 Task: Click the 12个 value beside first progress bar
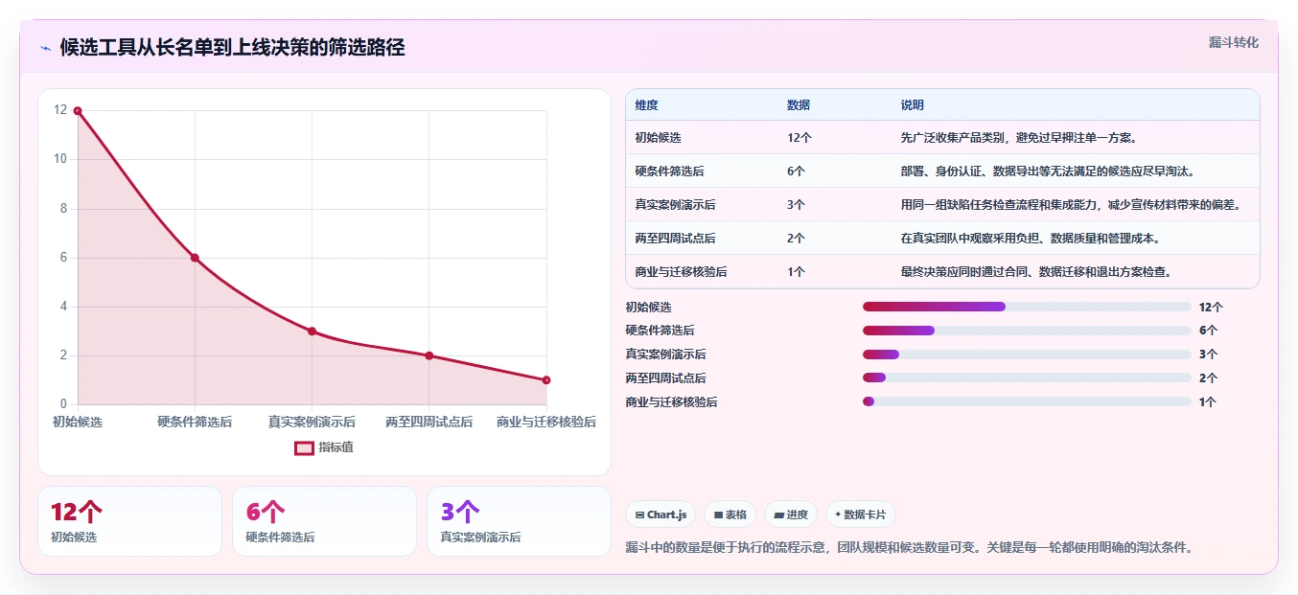[1211, 308]
